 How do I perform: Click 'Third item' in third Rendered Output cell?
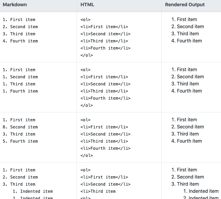[188, 134]
